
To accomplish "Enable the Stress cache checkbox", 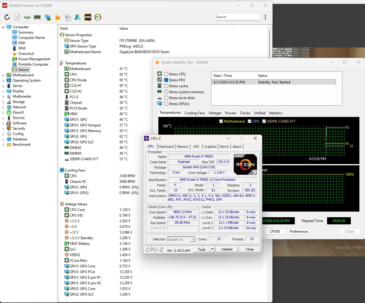I will pyautogui.click(x=166, y=86).
